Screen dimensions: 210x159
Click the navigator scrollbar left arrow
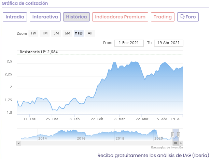[18, 143]
